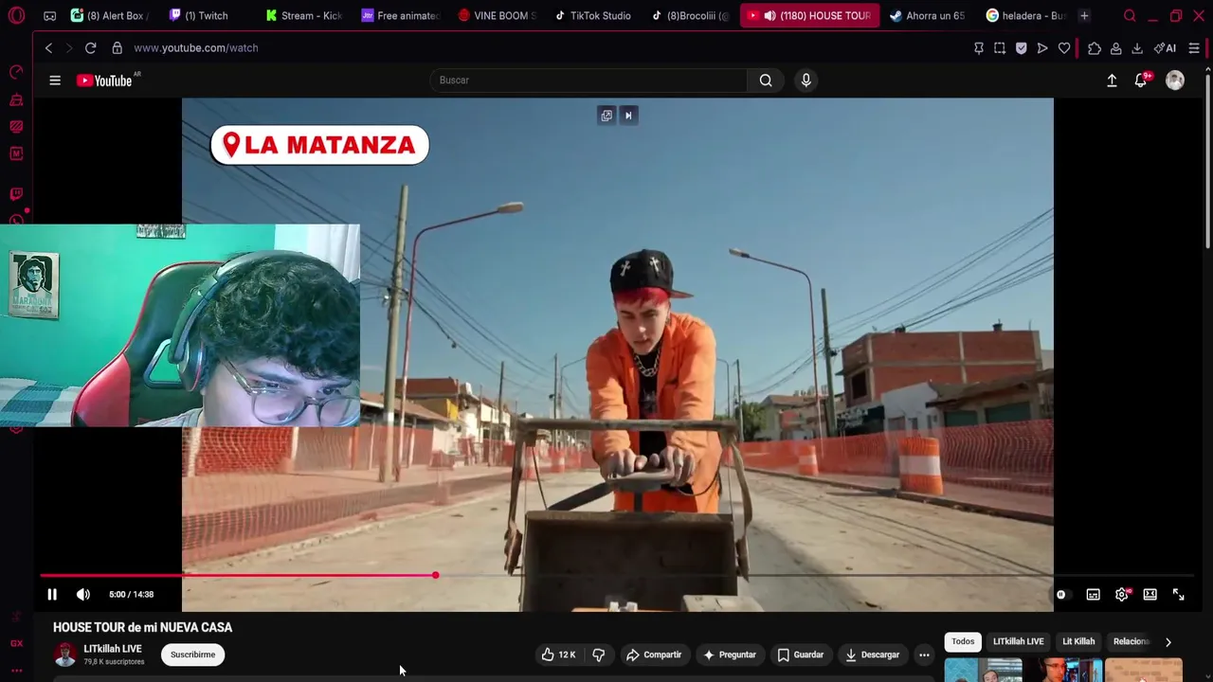Image resolution: width=1213 pixels, height=682 pixels.
Task: Open the Opera GX main menu logo
Action: (x=16, y=16)
